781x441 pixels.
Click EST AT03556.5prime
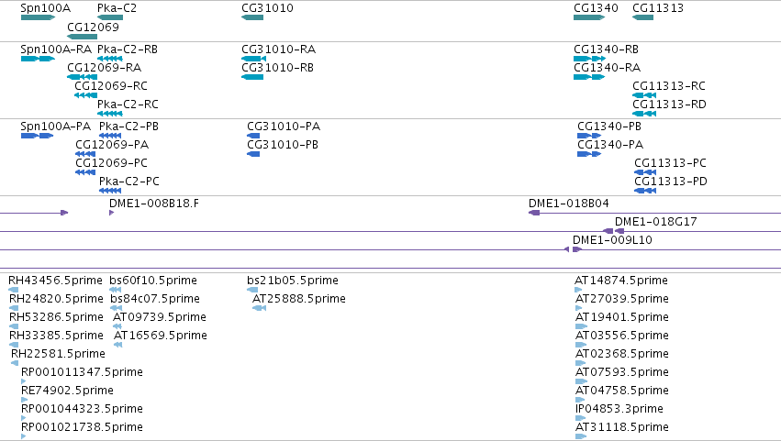point(622,336)
